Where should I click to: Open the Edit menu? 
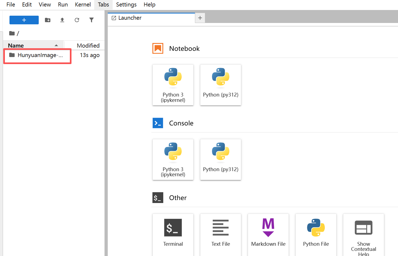point(27,5)
